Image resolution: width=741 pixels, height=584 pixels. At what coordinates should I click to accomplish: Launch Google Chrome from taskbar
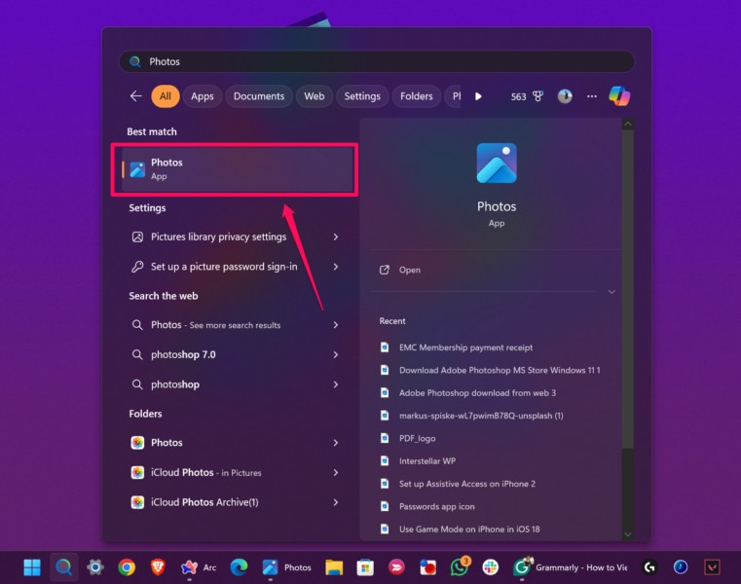coord(127,567)
